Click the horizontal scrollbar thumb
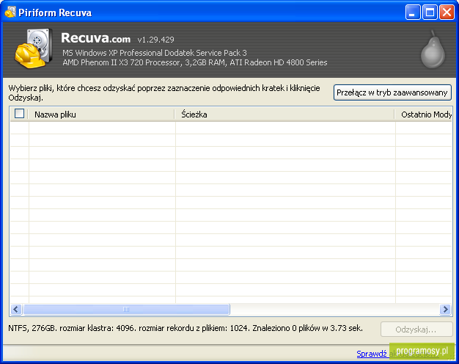Viewport: 459px width, 364px height. [126, 309]
